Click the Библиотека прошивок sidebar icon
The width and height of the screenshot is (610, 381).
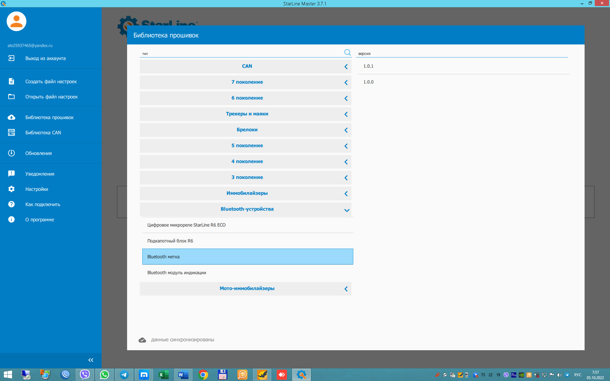(x=11, y=117)
